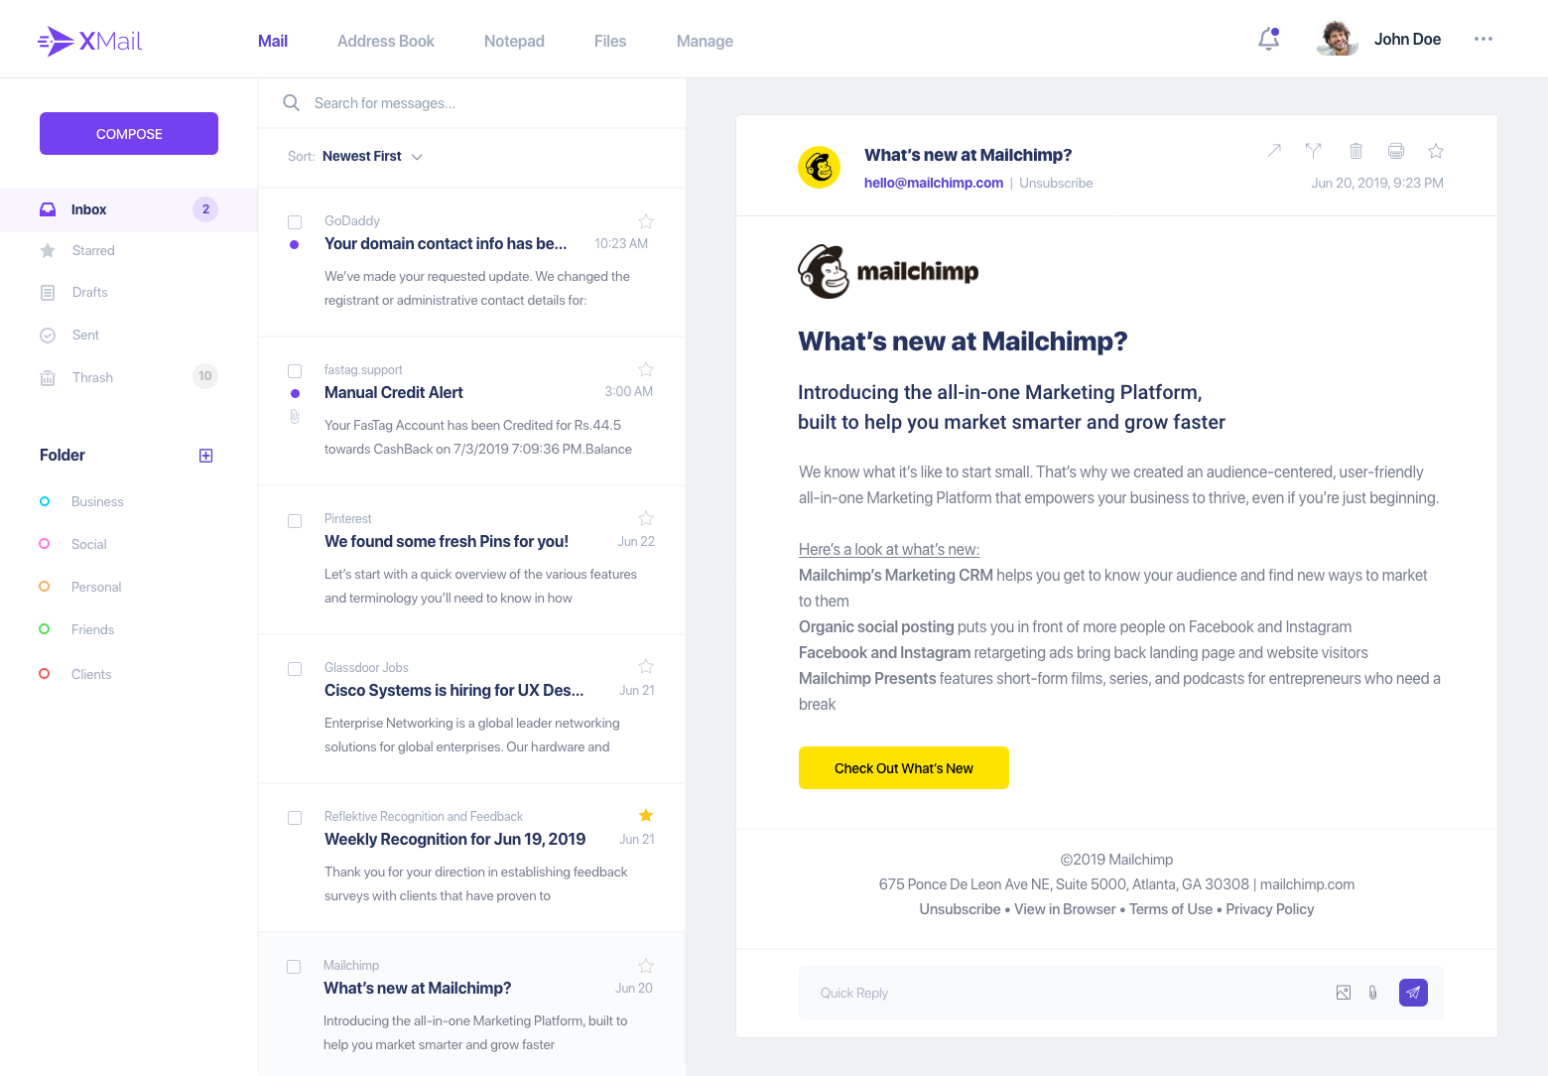The image size is (1548, 1076).
Task: Send the quick reply
Action: 1413,993
